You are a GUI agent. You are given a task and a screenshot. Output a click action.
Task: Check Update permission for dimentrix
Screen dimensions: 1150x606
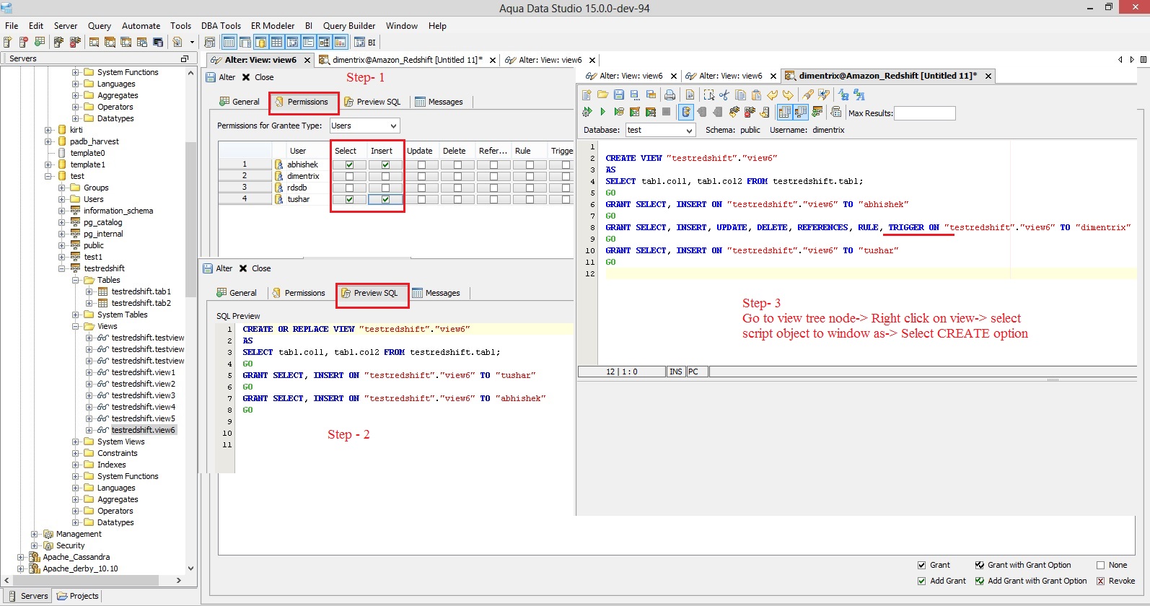point(421,176)
